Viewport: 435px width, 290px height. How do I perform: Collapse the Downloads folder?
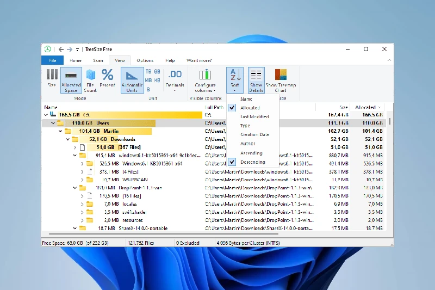(67, 139)
